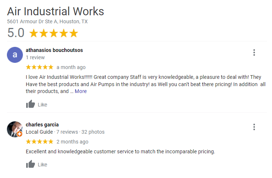Click charles garcia's profile photo
The height and width of the screenshot is (178, 272).
[15, 129]
